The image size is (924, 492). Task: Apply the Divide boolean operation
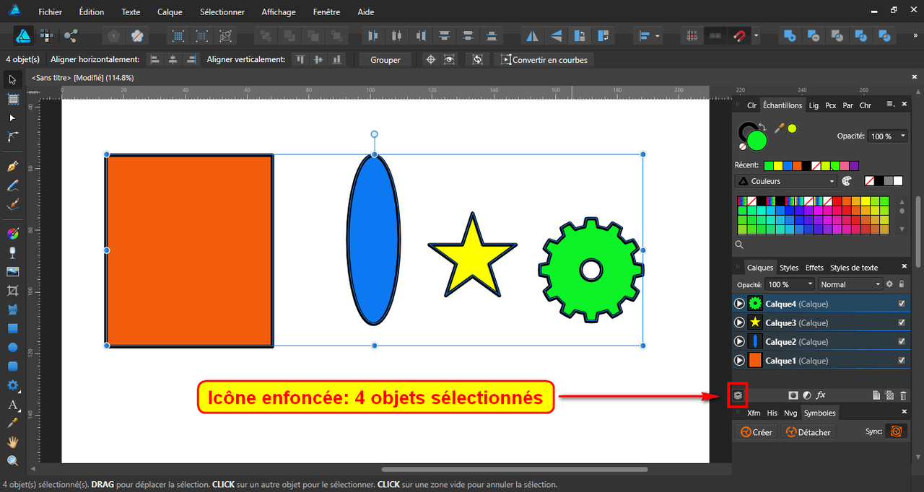pyautogui.click(x=861, y=35)
